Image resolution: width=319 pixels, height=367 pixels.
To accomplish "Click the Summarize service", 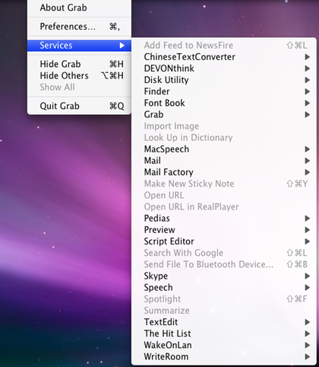I will tap(224, 311).
